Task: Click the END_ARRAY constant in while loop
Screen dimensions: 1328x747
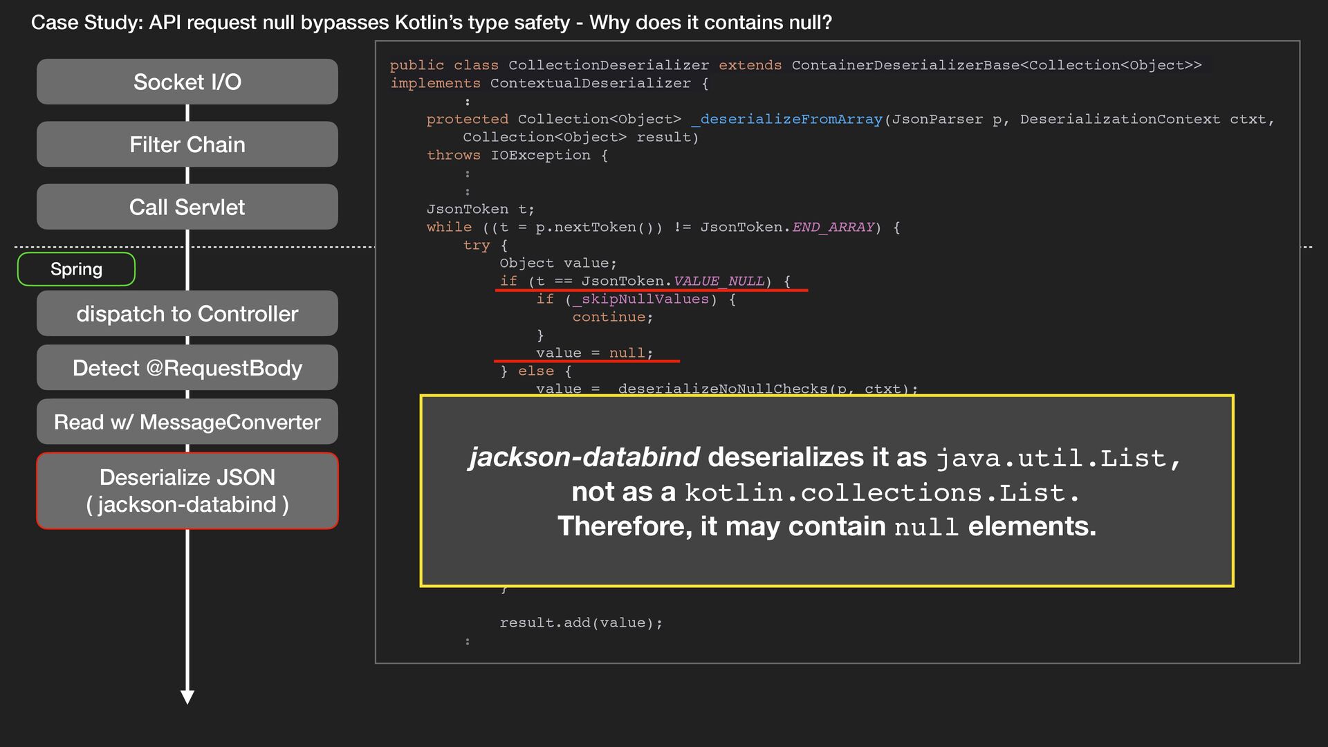Action: (833, 227)
